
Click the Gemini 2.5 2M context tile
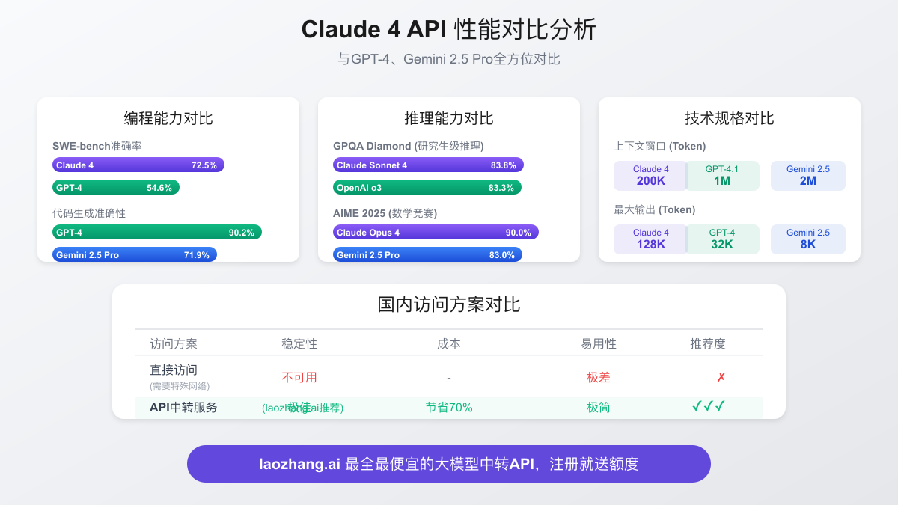click(x=808, y=176)
